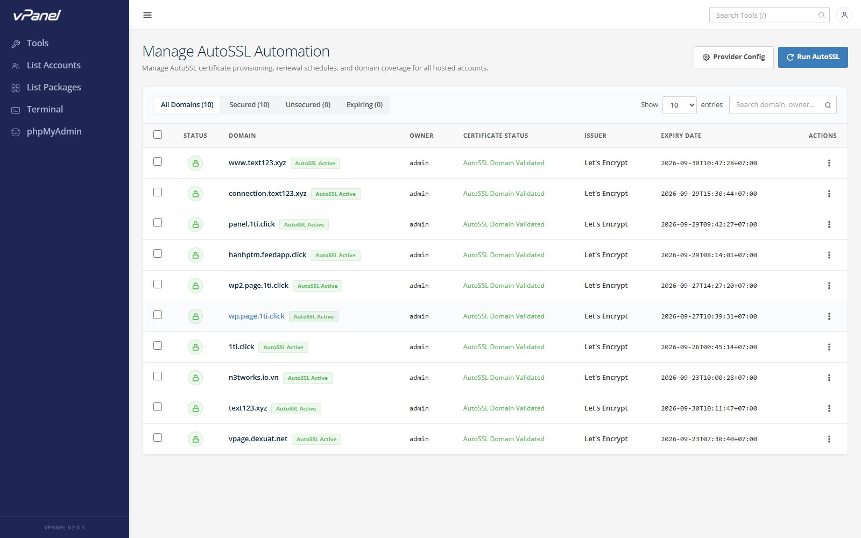Check the box for www.text123.xyz
The width and height of the screenshot is (861, 538).
pos(158,161)
